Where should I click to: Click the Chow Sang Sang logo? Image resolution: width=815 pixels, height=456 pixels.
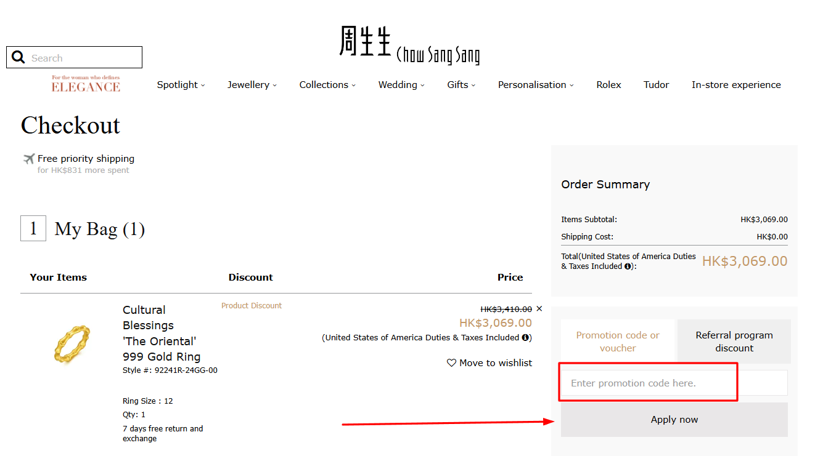point(409,45)
